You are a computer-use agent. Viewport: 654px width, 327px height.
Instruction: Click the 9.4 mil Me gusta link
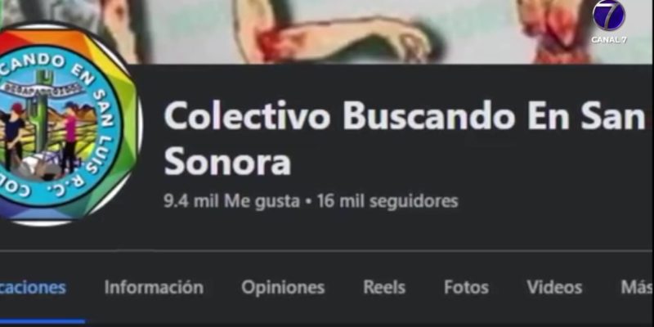pyautogui.click(x=231, y=201)
